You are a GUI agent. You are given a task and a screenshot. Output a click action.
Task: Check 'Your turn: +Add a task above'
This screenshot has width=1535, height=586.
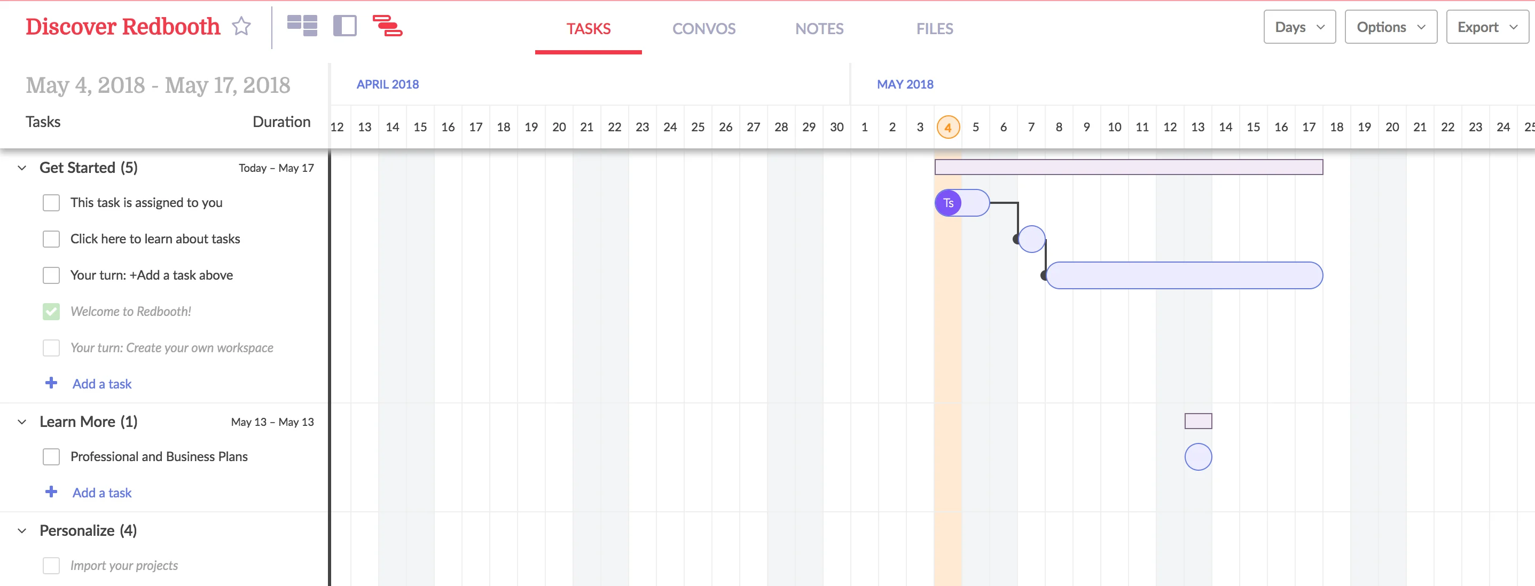(51, 275)
